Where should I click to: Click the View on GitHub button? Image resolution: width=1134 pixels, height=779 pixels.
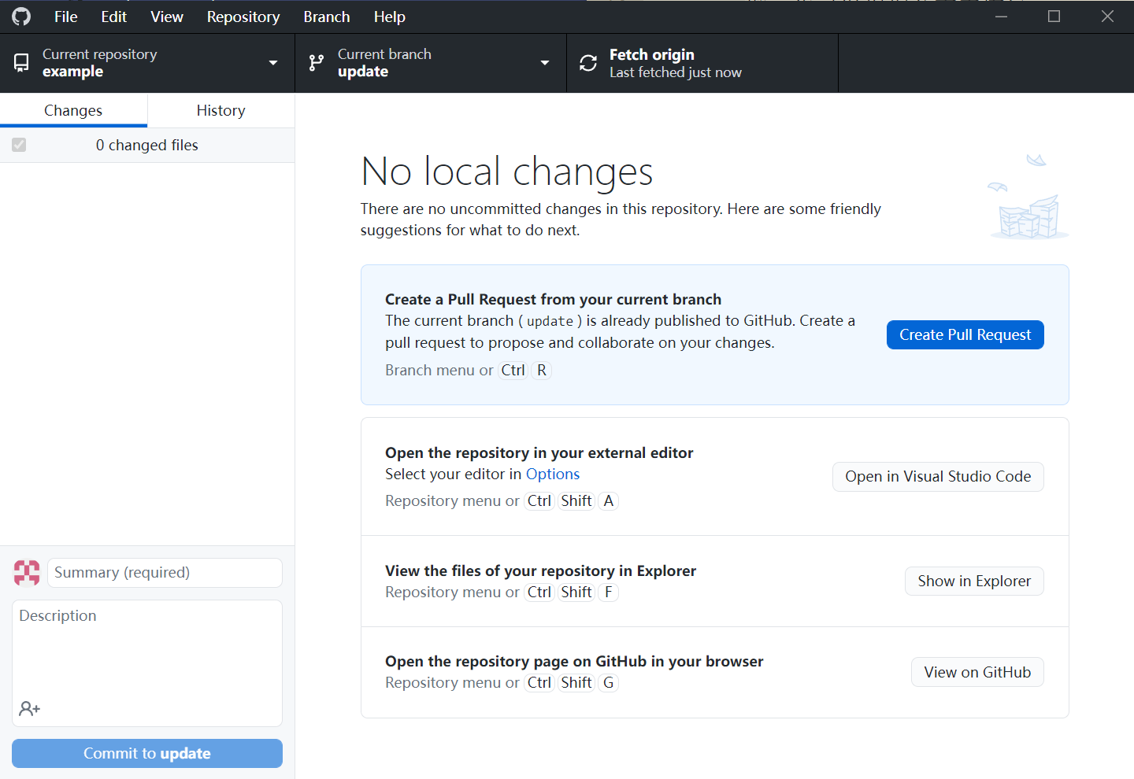click(x=976, y=672)
